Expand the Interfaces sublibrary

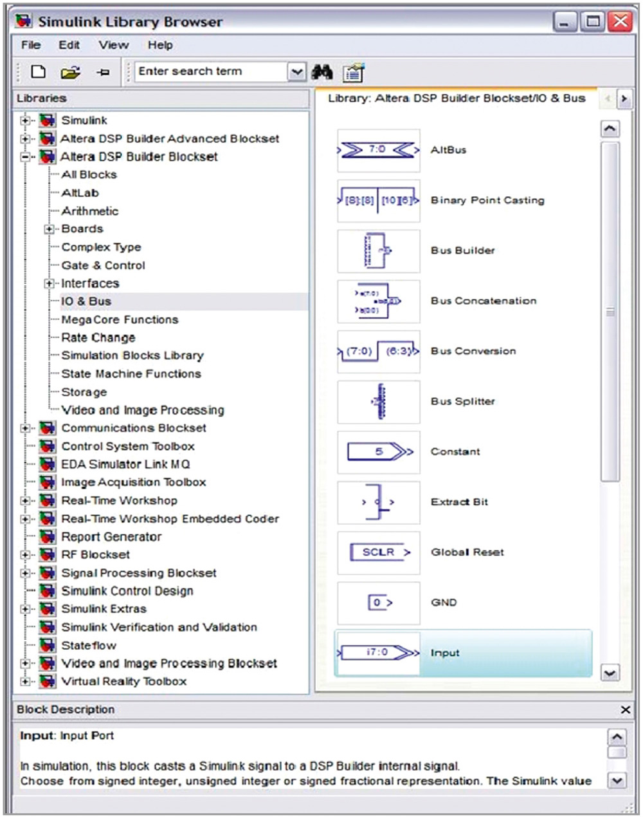tap(50, 283)
